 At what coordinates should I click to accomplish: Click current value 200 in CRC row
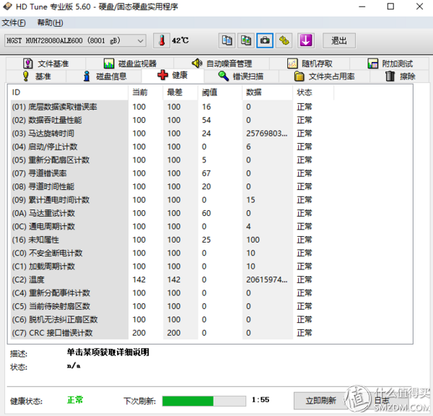[x=139, y=333]
